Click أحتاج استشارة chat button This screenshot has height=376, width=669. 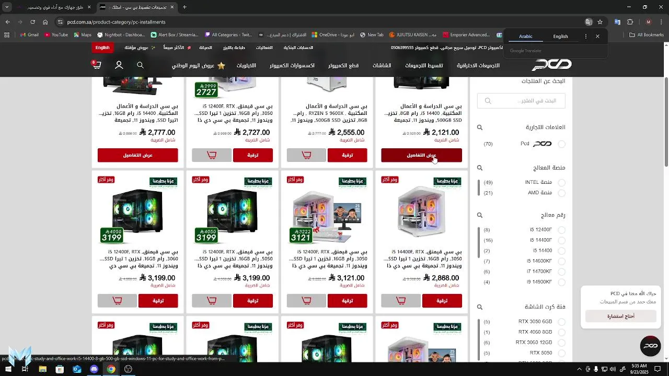click(621, 316)
